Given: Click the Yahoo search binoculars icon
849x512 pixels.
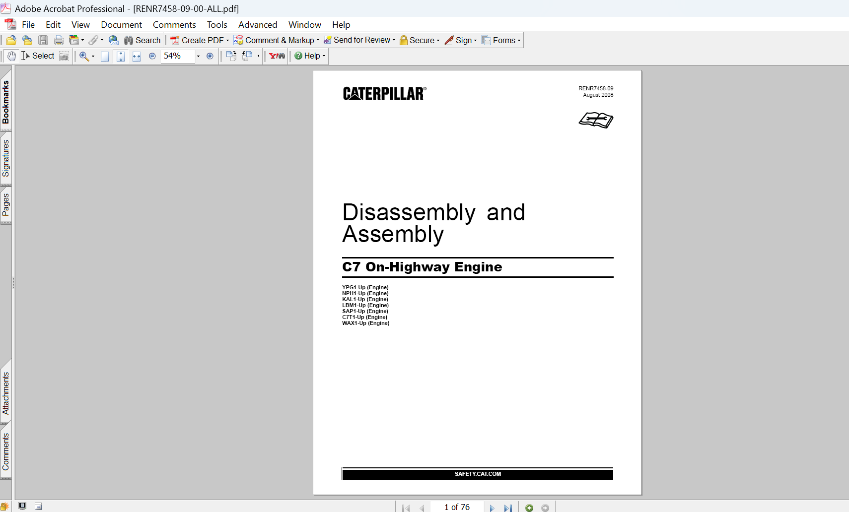Looking at the screenshot, I should pyautogui.click(x=277, y=56).
